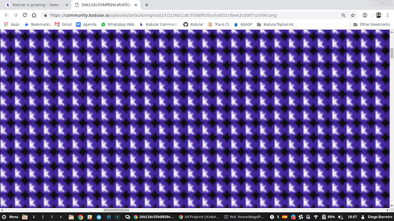Open the Chrome three-dot menu
This screenshot has height=221, width=394.
pos(388,15)
